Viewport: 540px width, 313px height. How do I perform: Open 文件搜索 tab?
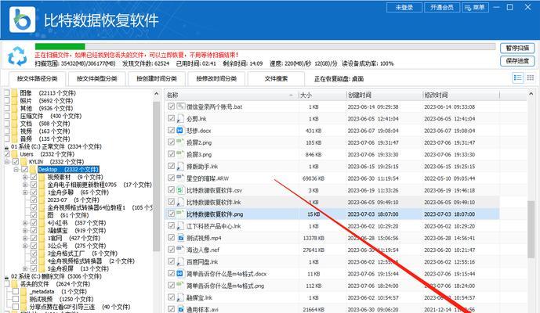(x=276, y=79)
